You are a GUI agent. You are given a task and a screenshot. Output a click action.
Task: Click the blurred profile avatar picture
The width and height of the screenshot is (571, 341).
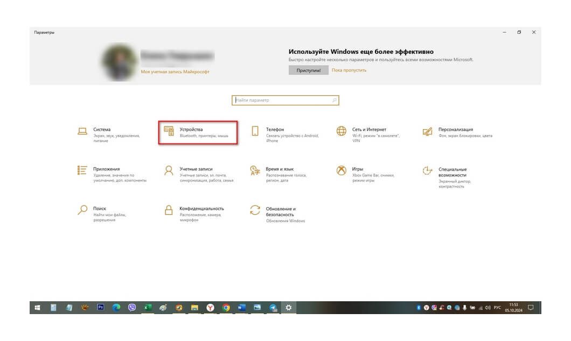(119, 62)
